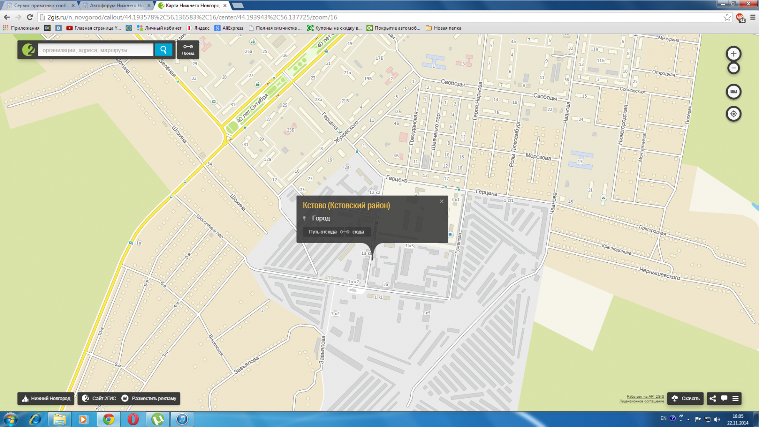The image size is (759, 427).
Task: Choose Путь отсюда in the callout
Action: [x=322, y=232]
